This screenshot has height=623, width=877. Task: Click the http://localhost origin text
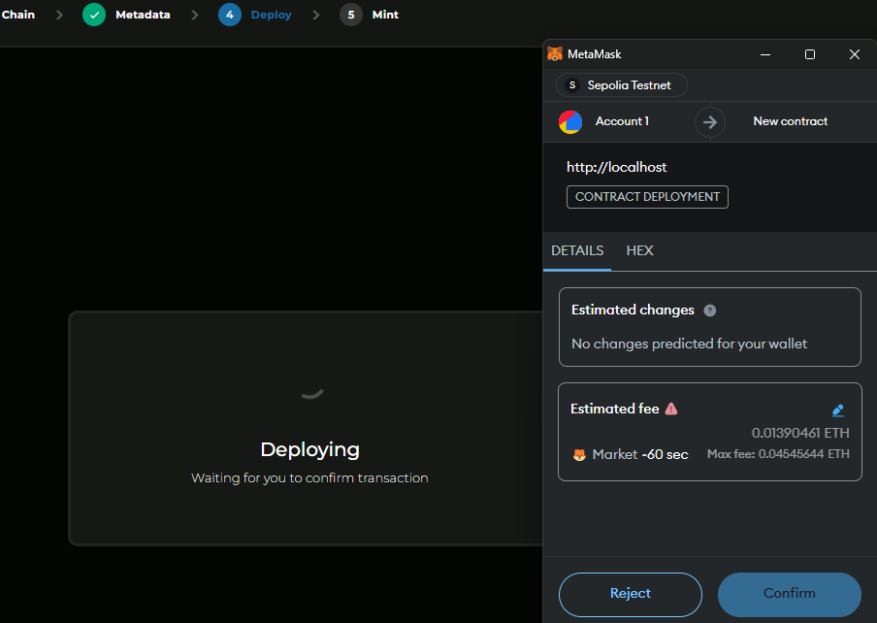[617, 167]
